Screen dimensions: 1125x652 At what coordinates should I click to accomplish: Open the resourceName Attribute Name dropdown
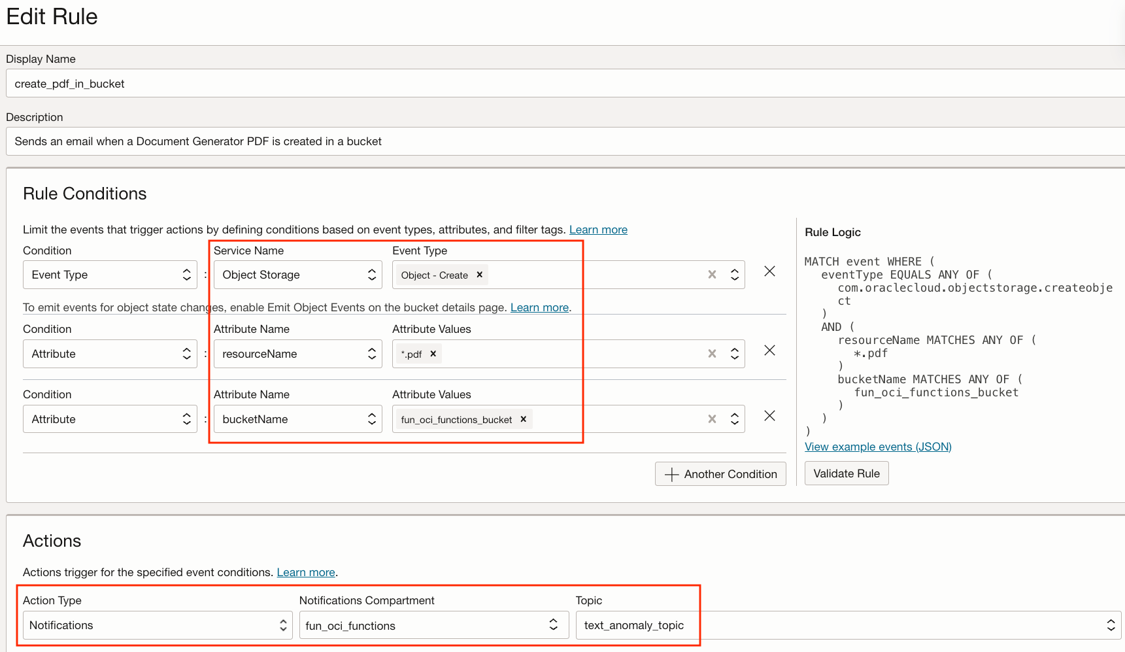297,354
